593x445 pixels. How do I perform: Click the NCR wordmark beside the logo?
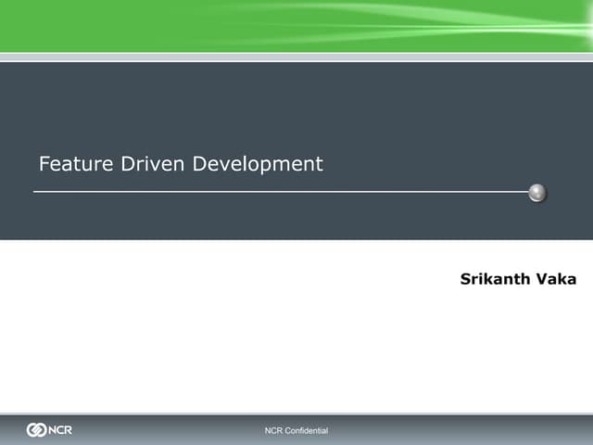[61, 430]
